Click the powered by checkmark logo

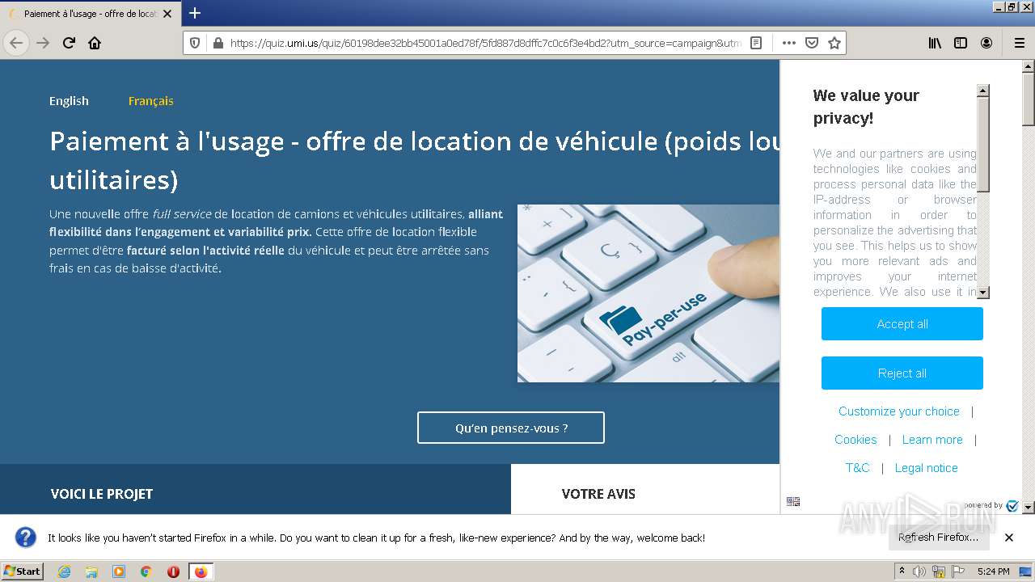(1012, 506)
